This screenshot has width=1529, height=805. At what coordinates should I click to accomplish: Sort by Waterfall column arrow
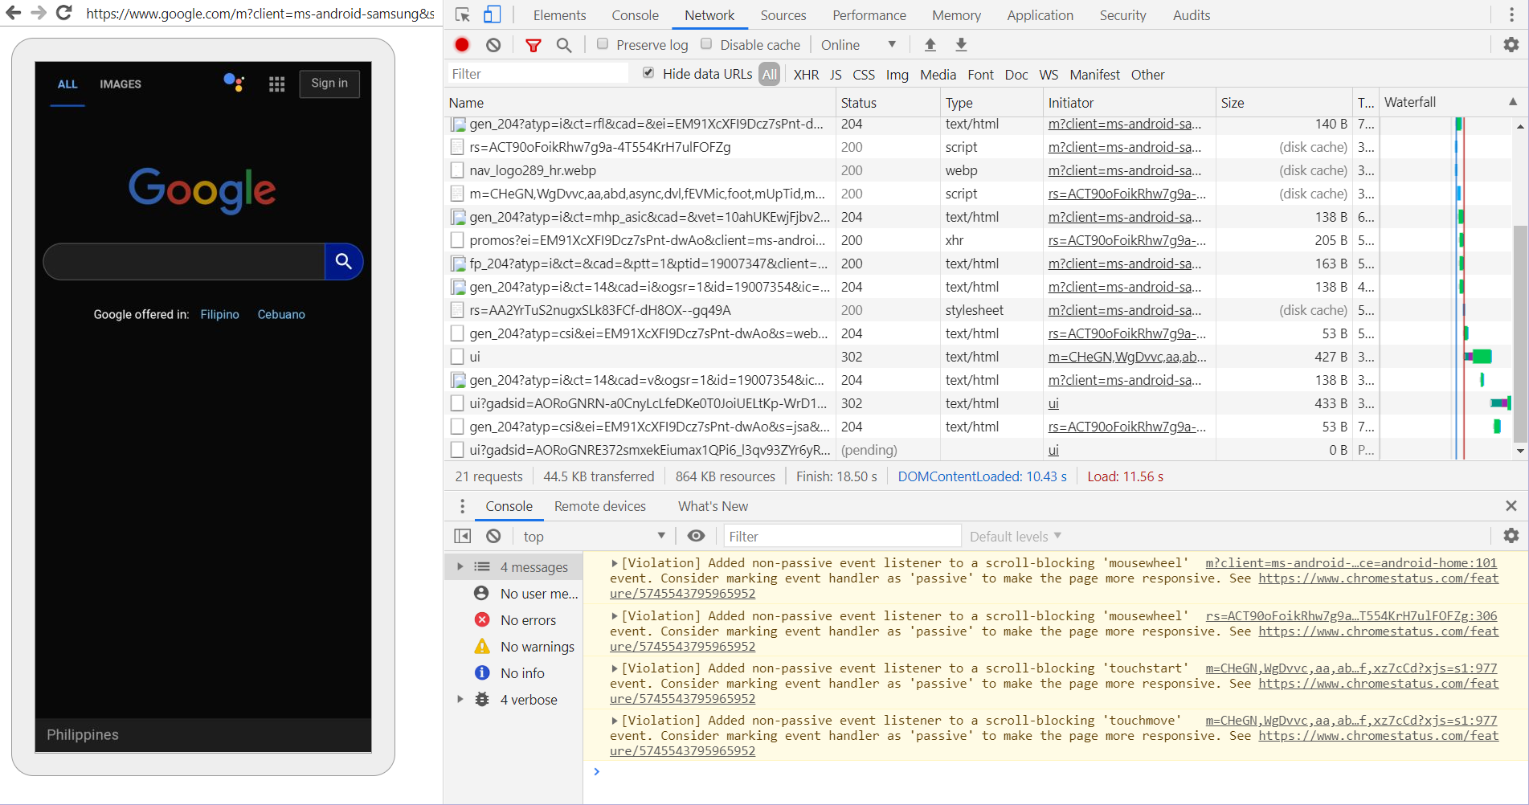[1513, 102]
